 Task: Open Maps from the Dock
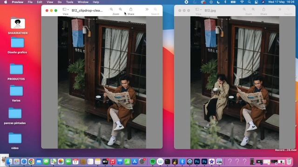(x=54, y=161)
